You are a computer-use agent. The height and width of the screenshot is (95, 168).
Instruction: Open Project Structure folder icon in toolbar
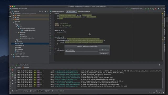(x=159, y=9)
